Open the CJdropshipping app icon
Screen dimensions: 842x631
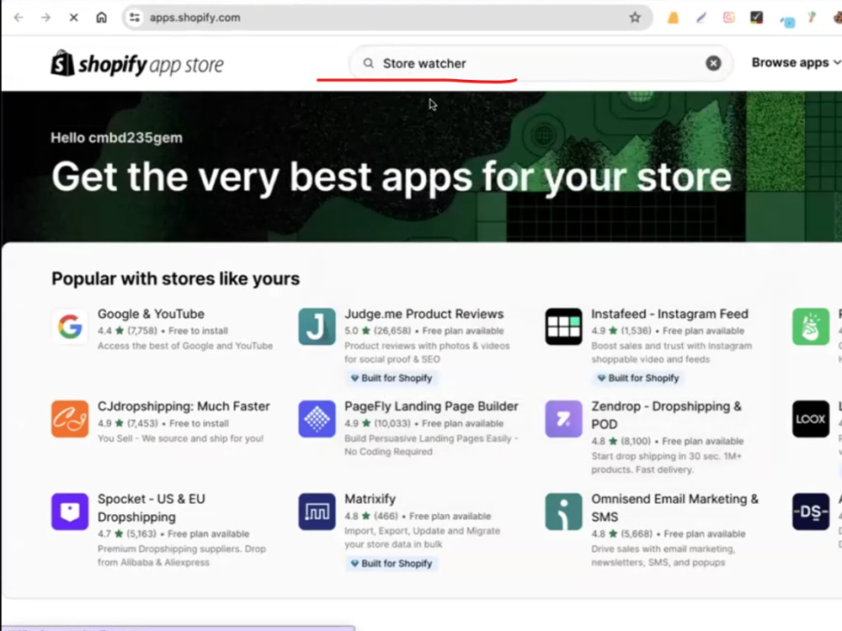coord(70,418)
